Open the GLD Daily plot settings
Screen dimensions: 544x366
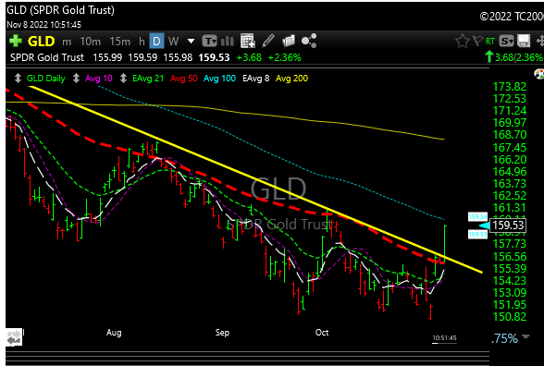(46, 79)
